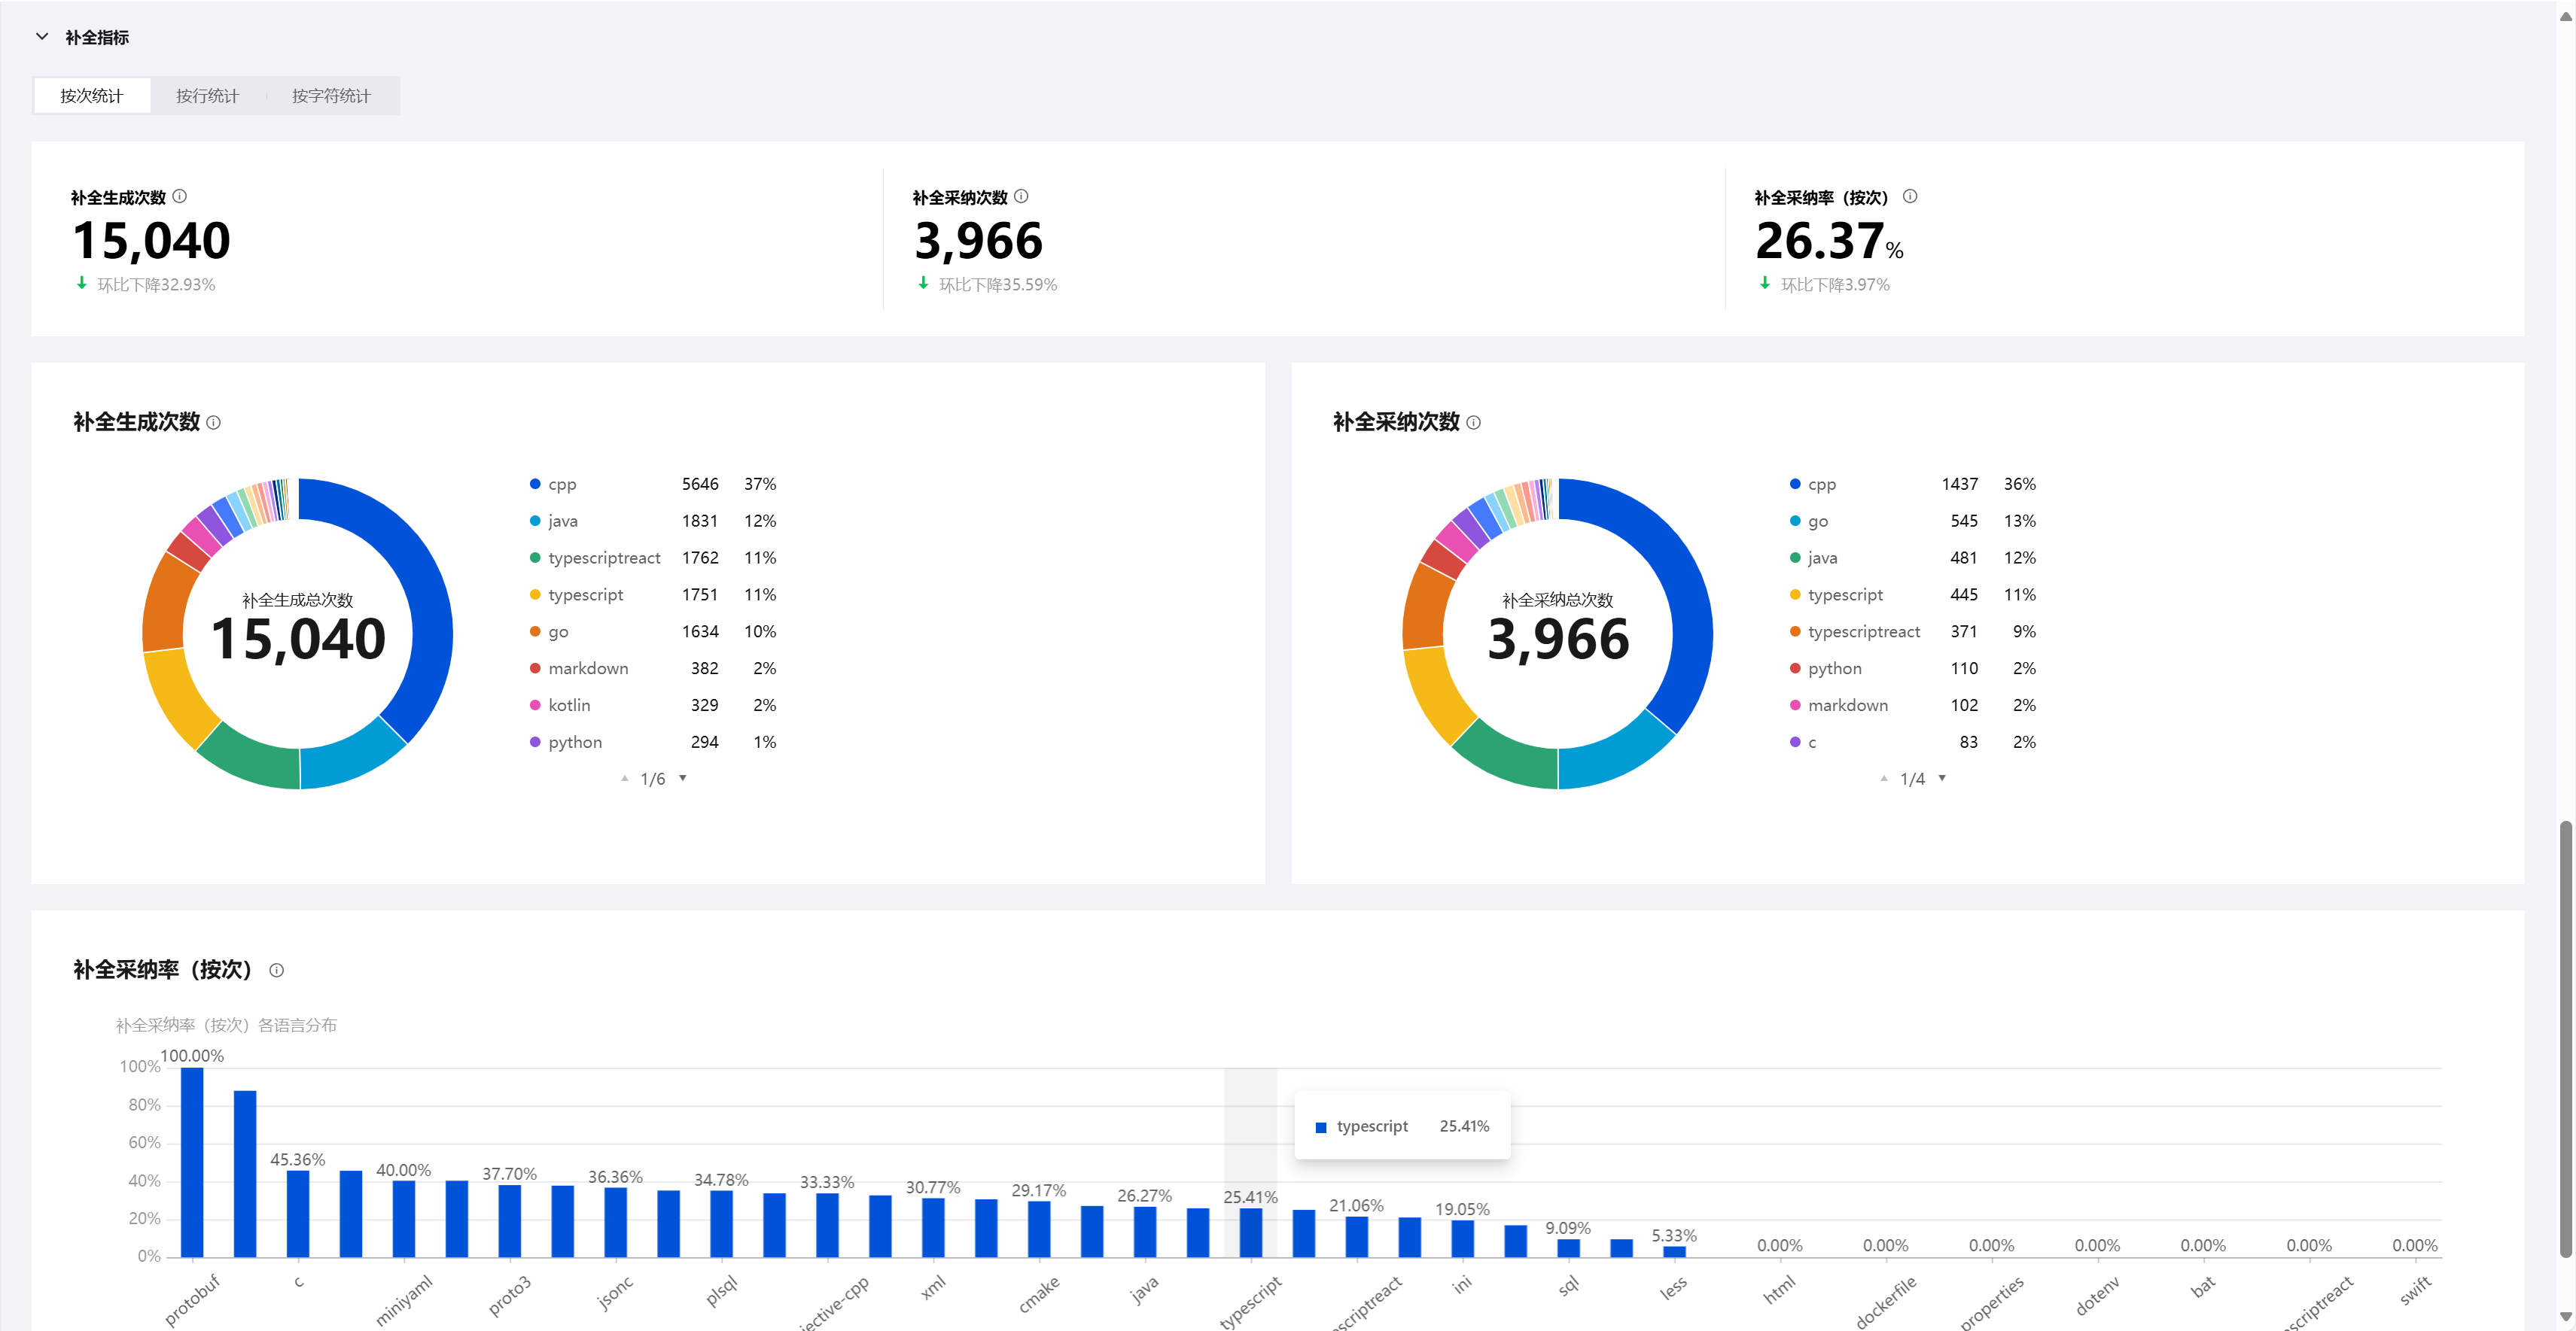The width and height of the screenshot is (2576, 1331).
Task: Go to previous legend page in 补全生成次数 chart
Action: pos(624,777)
